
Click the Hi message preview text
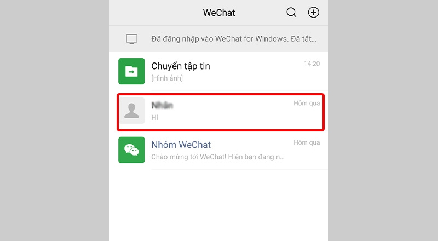(154, 117)
